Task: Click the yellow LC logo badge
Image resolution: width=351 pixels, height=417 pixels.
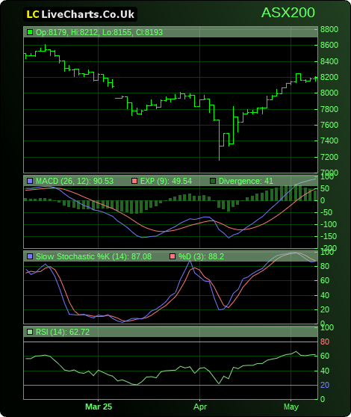Action: point(33,15)
